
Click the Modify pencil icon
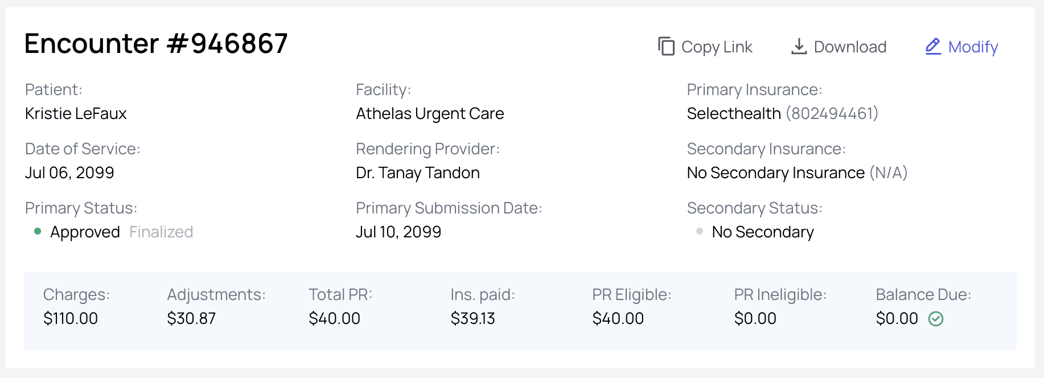933,46
